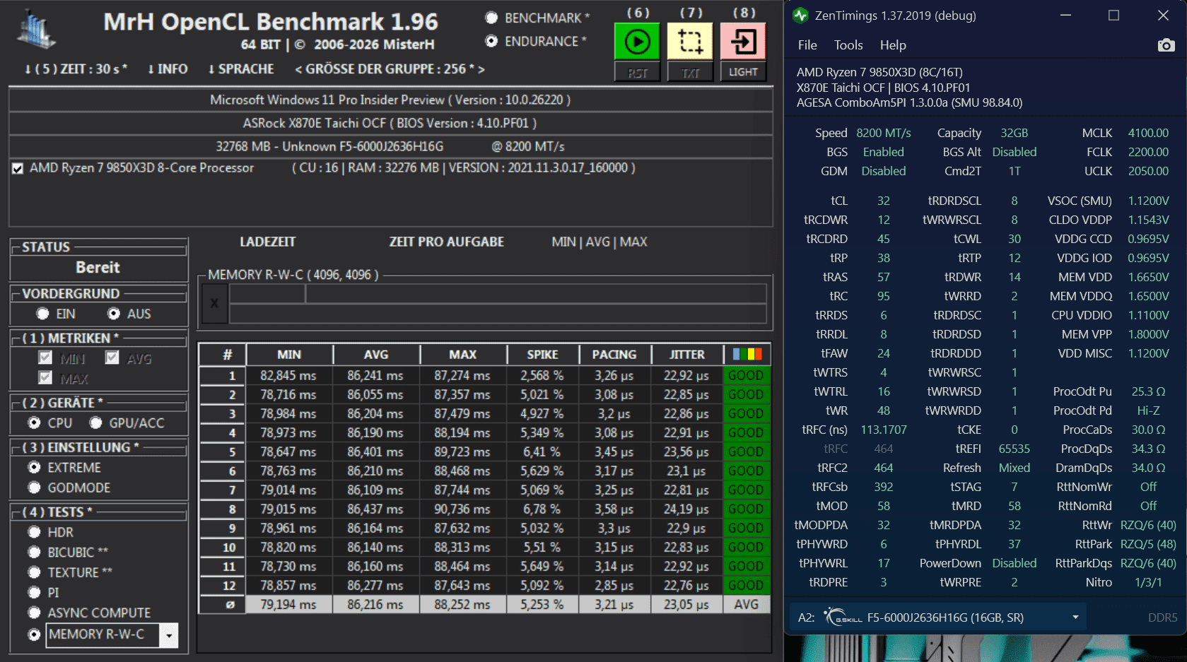Screen dimensions: 1187x662
Task: Open the ZEIT 30 s time dropdown
Action: coord(76,69)
